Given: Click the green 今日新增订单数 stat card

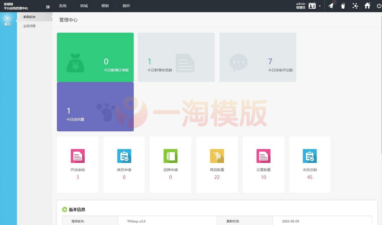Looking at the screenshot, I should click(x=95, y=57).
